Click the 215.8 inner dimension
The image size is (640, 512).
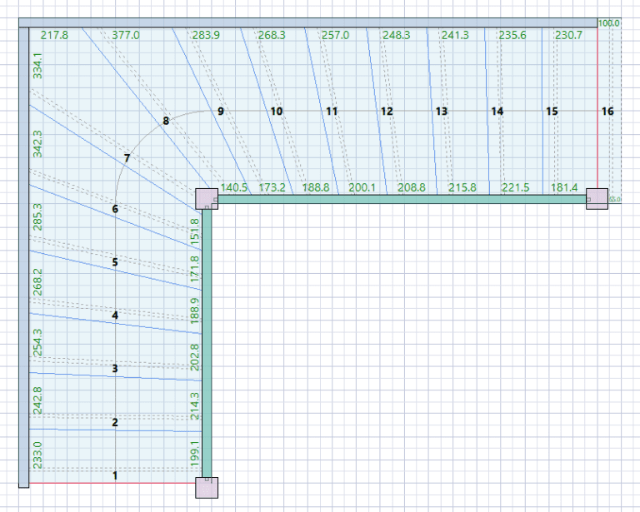coord(462,187)
